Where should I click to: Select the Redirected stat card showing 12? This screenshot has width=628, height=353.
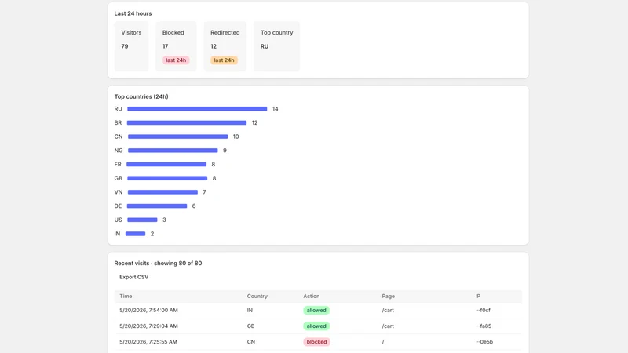225,46
